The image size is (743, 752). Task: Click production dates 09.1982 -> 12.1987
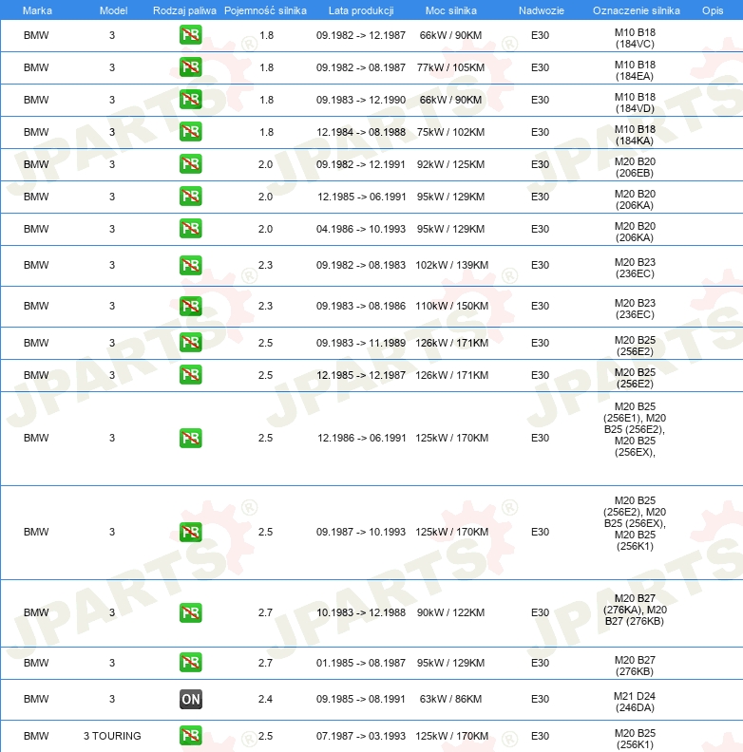(361, 35)
